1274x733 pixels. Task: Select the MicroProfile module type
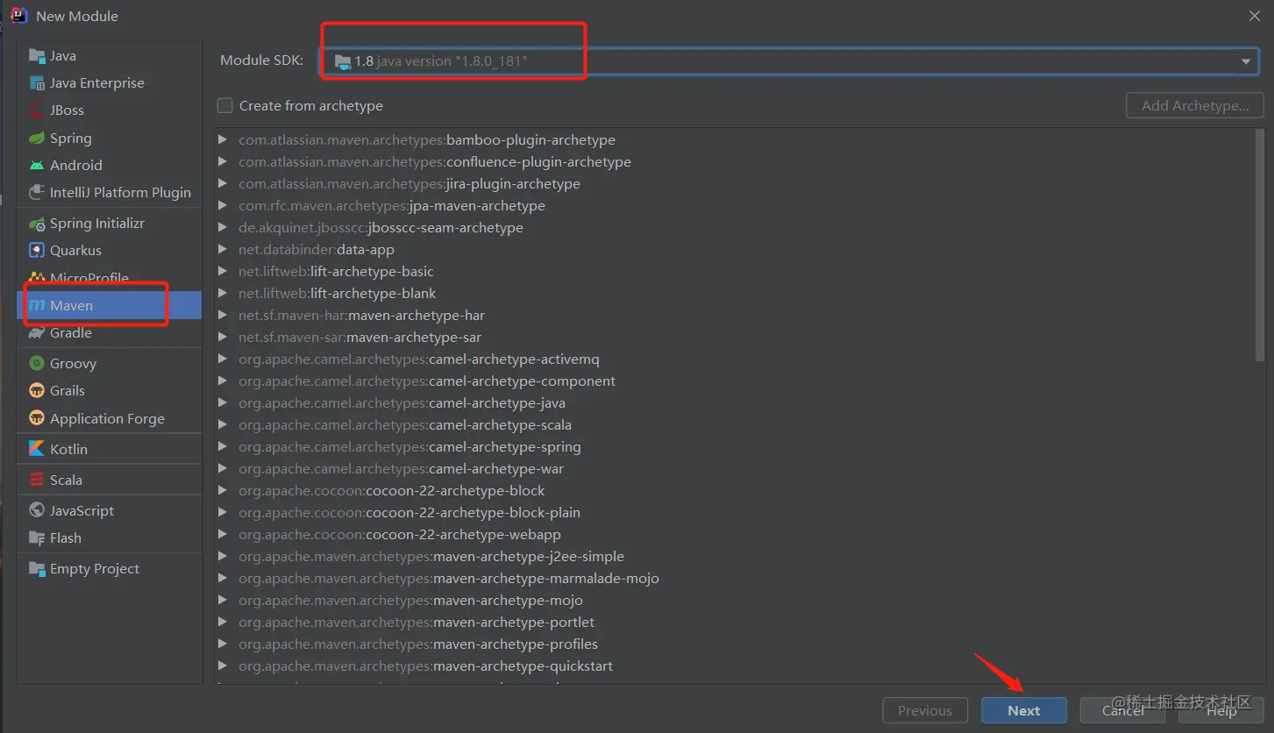[110, 278]
